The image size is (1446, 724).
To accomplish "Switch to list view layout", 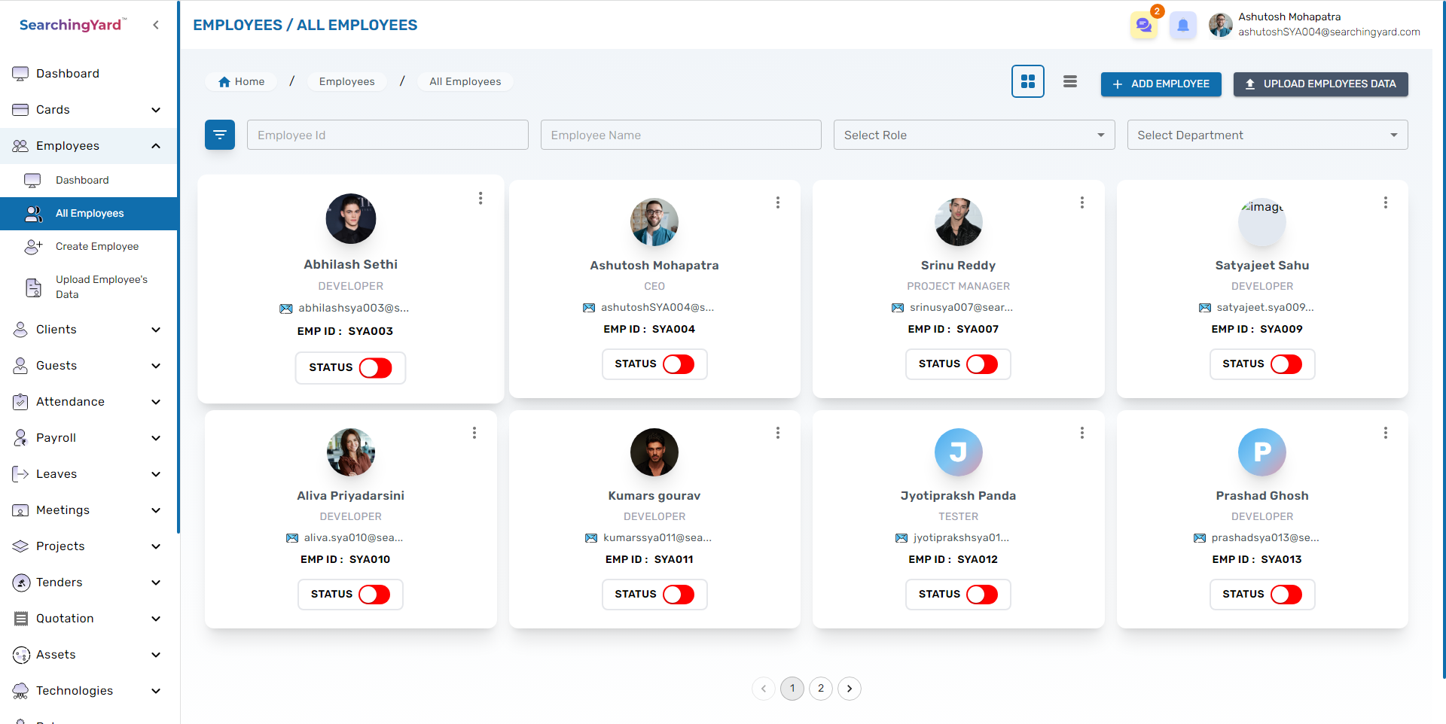I will click(1069, 82).
